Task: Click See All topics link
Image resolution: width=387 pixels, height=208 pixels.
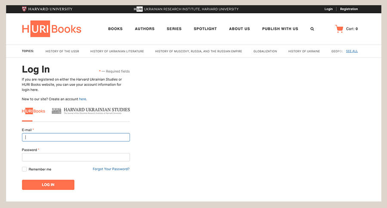Action: pos(352,51)
